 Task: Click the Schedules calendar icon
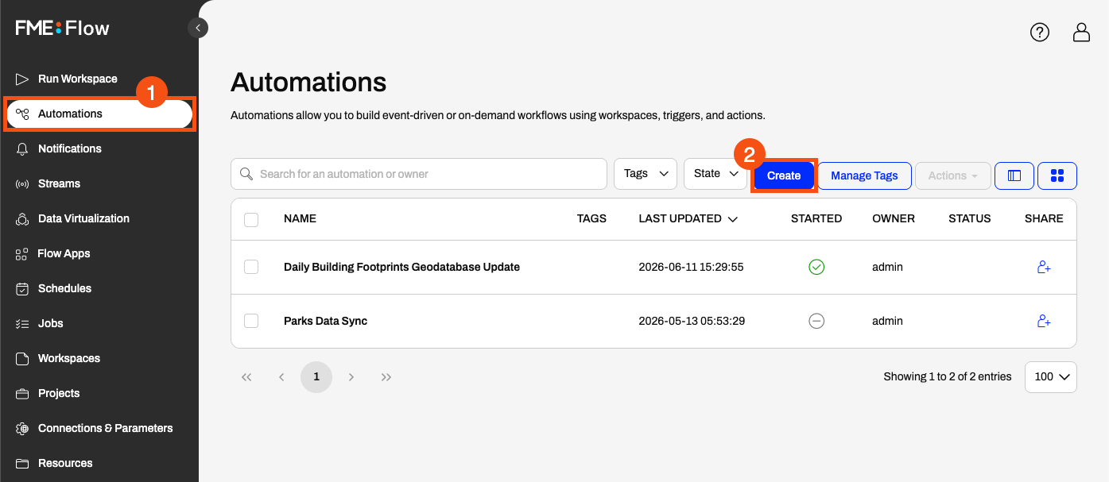22,288
